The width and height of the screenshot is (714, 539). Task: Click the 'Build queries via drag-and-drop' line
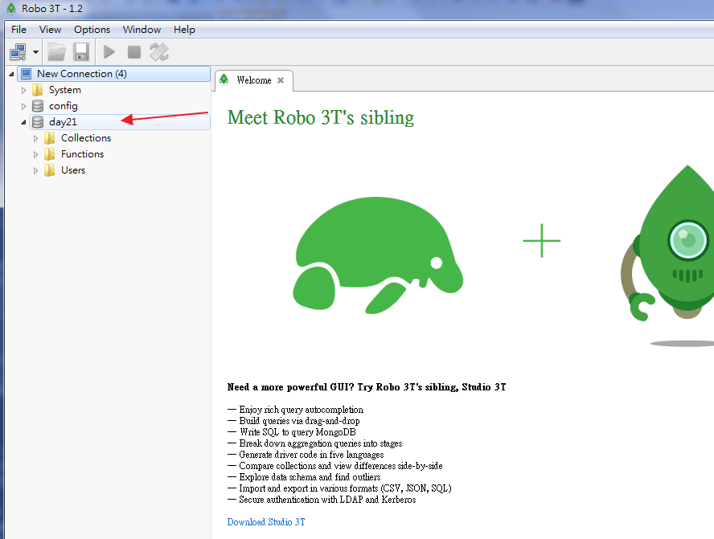tap(293, 421)
